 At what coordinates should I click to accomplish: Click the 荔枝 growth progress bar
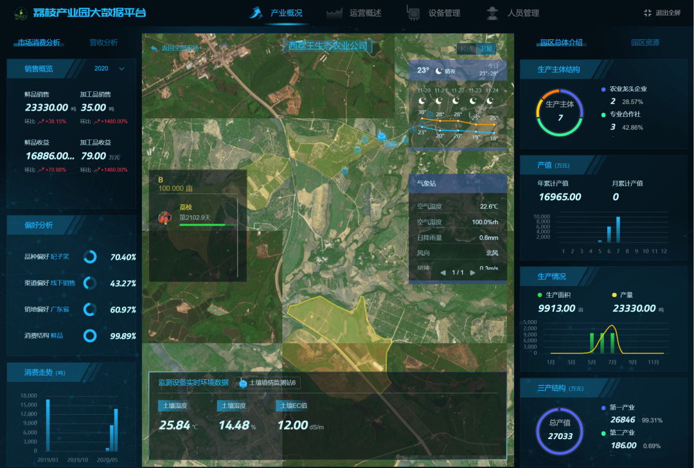[x=202, y=225]
